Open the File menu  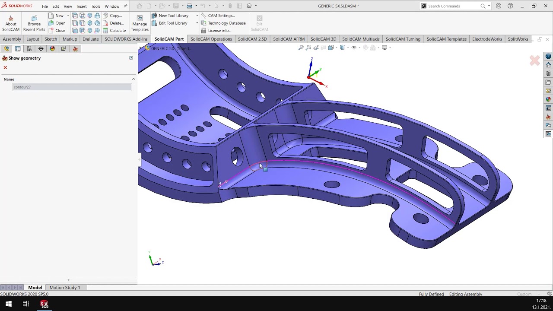[x=45, y=6]
